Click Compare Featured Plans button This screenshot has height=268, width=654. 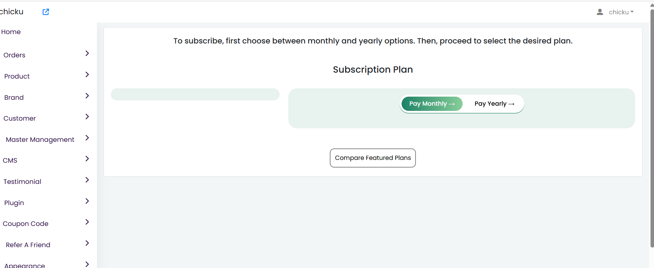(x=373, y=158)
